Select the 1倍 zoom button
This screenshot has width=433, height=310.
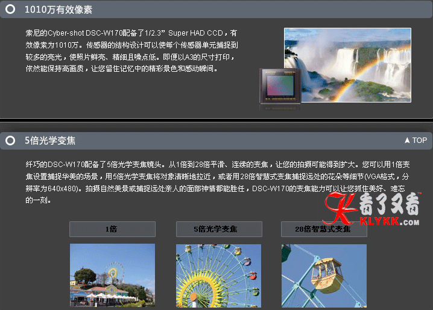tap(112, 229)
